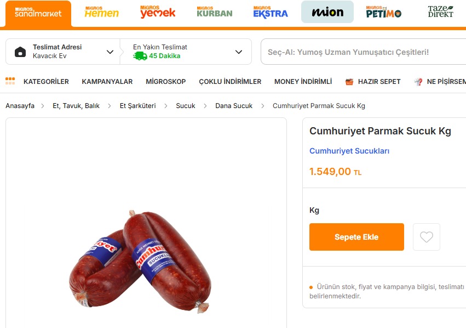Image resolution: width=466 pixels, height=328 pixels.
Task: Select the MONEY İNDİRİMLİ menu item
Action: click(x=303, y=82)
